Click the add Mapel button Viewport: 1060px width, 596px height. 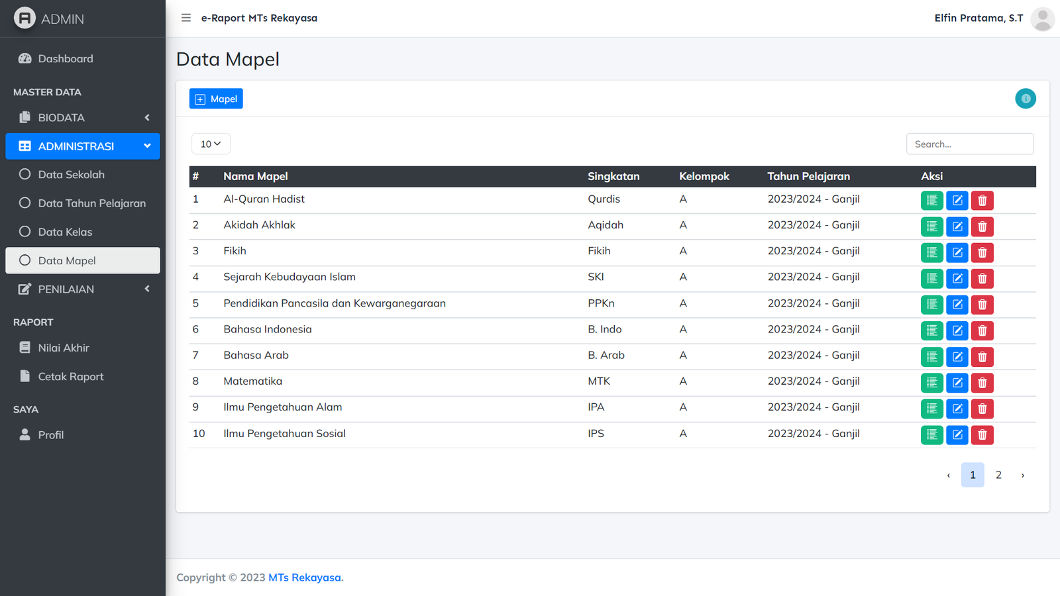point(216,99)
